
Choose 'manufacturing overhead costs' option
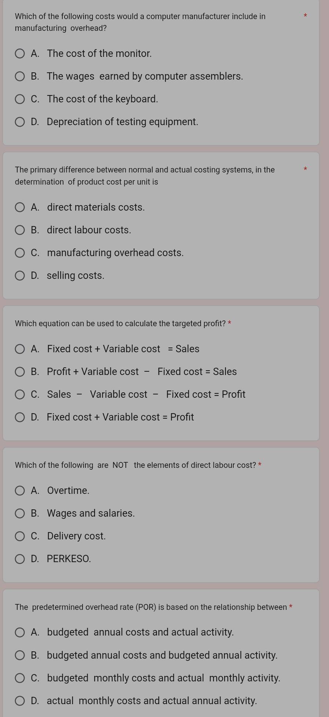point(20,253)
